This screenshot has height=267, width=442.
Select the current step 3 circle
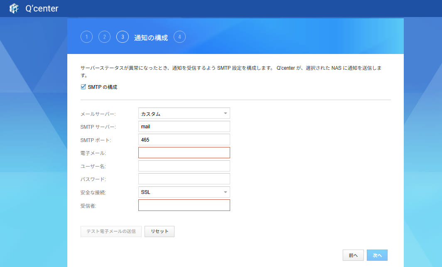[123, 37]
